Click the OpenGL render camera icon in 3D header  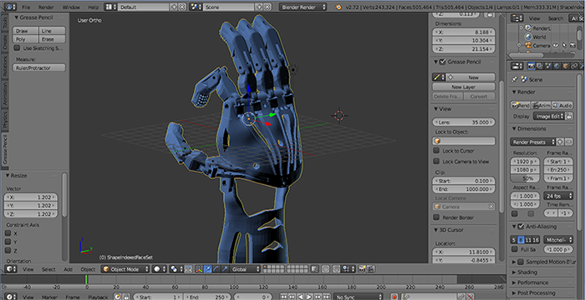click(x=362, y=268)
